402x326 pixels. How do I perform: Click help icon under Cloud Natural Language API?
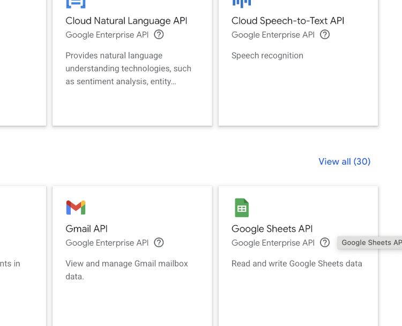click(159, 34)
